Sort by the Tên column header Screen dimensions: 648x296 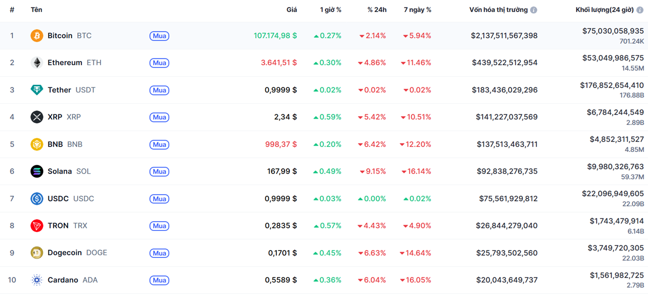click(36, 10)
